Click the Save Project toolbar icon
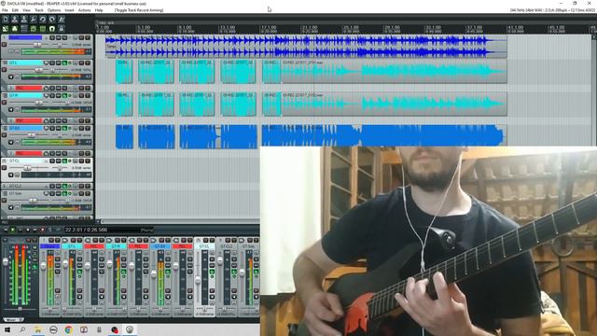The width and height of the screenshot is (597, 336). click(24, 20)
